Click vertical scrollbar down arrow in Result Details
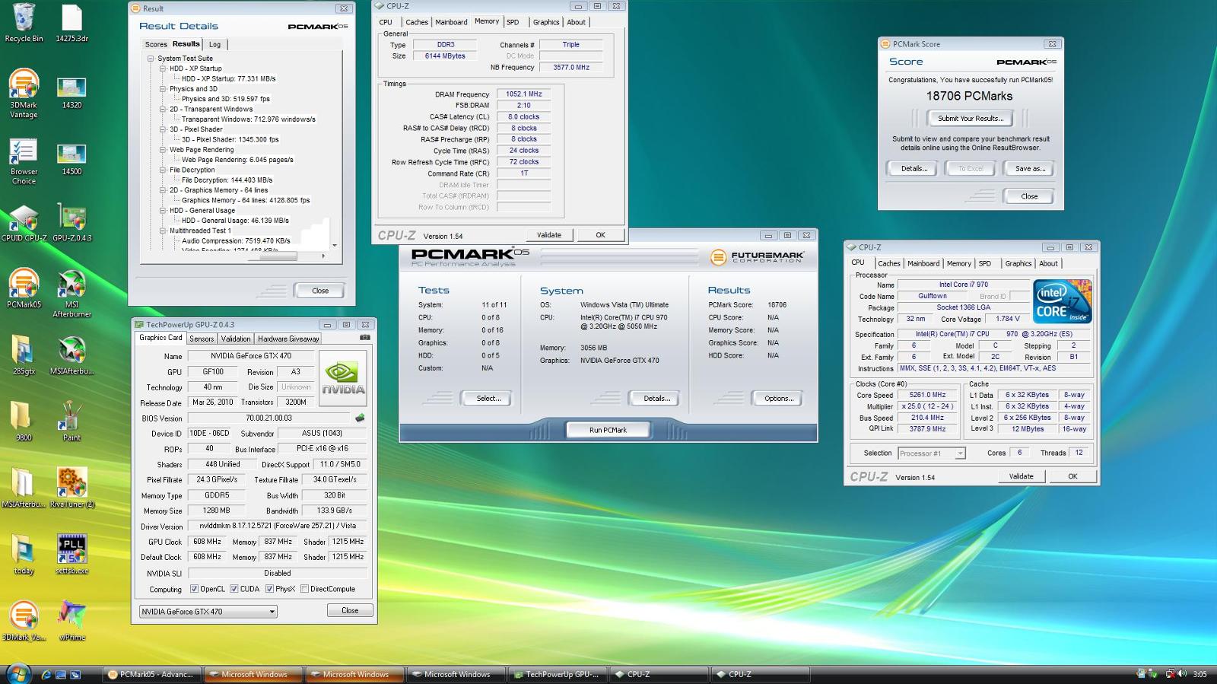The height and width of the screenshot is (684, 1217). tap(335, 245)
